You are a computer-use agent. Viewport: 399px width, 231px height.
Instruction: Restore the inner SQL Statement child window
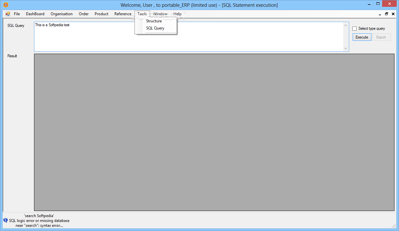(x=386, y=14)
